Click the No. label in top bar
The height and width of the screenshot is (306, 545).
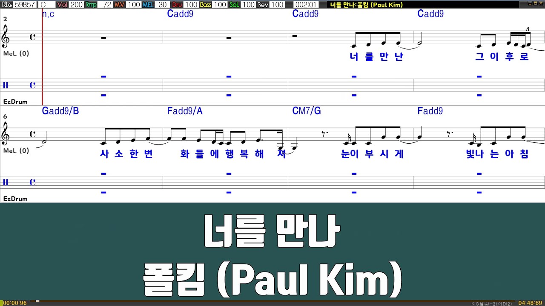7,5
